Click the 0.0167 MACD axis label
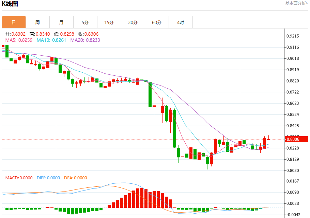This screenshot has height=218, width=310. coord(293,181)
